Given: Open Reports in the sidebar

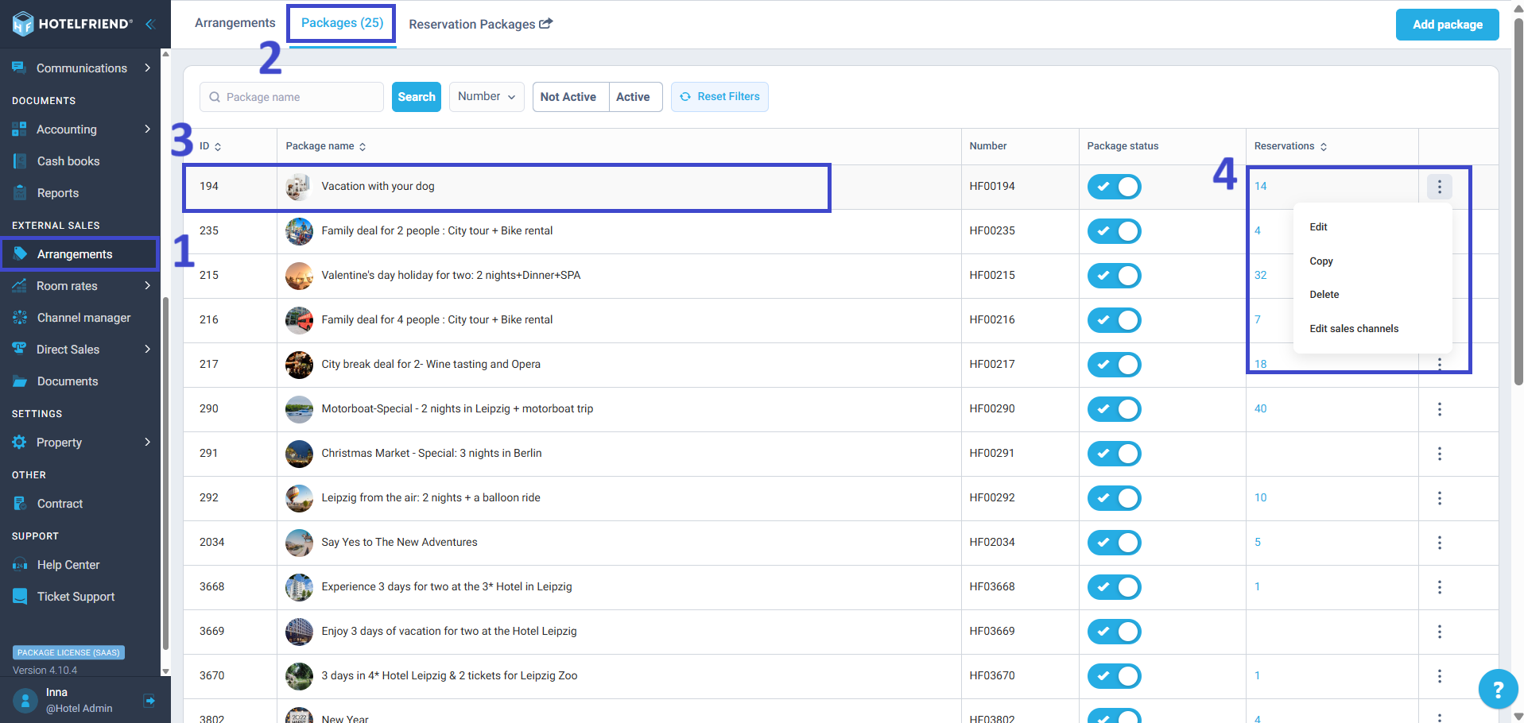Looking at the screenshot, I should point(58,193).
